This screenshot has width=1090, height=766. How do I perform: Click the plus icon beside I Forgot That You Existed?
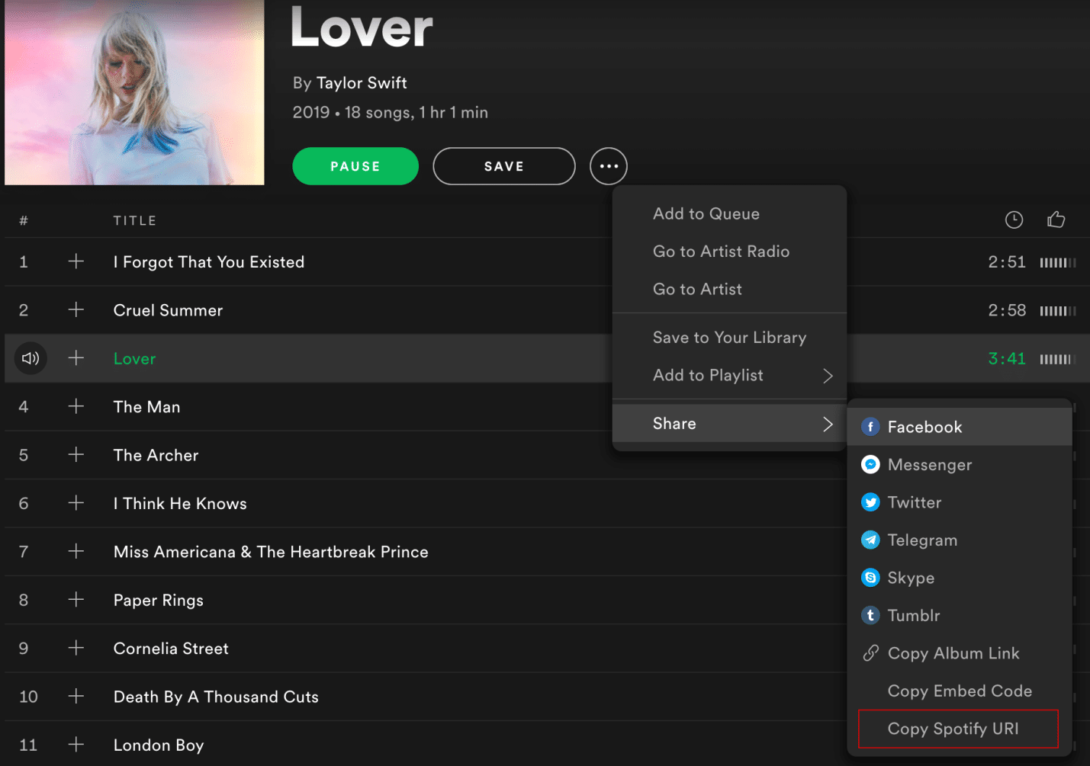point(76,261)
